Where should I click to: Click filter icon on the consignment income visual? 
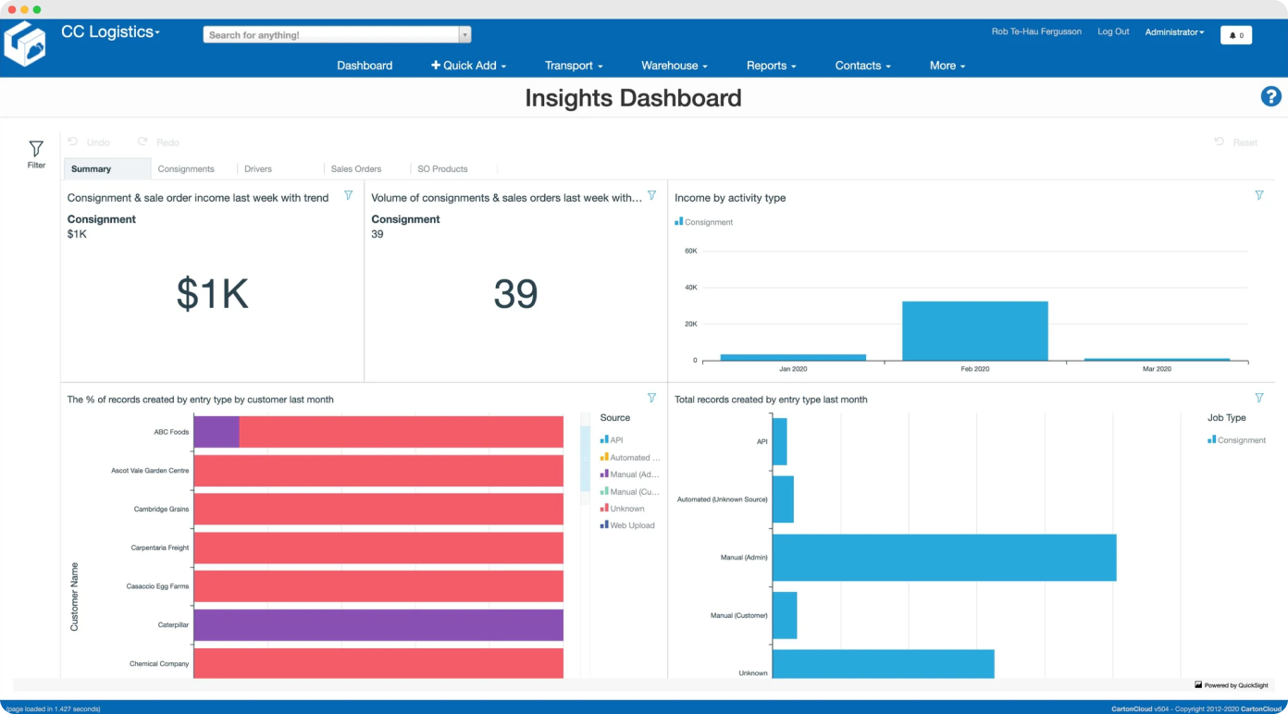(x=349, y=195)
